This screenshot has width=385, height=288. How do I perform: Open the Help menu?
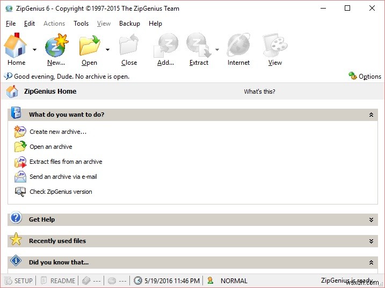pyautogui.click(x=155, y=24)
